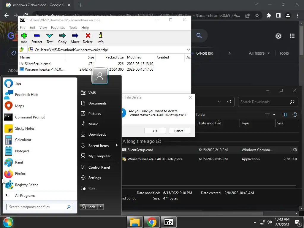Open Explorer help question mark icon
Screen dimensions: 304x228
pos(295,115)
